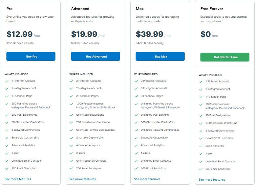
Task: Click the $12.99 price in Pro plan
Action: (x=20, y=34)
